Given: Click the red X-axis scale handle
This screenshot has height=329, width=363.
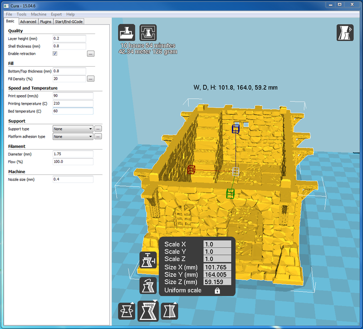Looking at the screenshot, I should click(x=191, y=169).
